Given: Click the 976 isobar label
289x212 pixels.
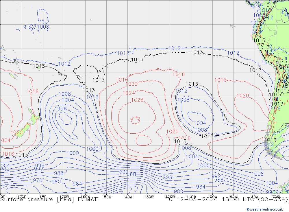Looking at the screenshot, I should [38, 180].
